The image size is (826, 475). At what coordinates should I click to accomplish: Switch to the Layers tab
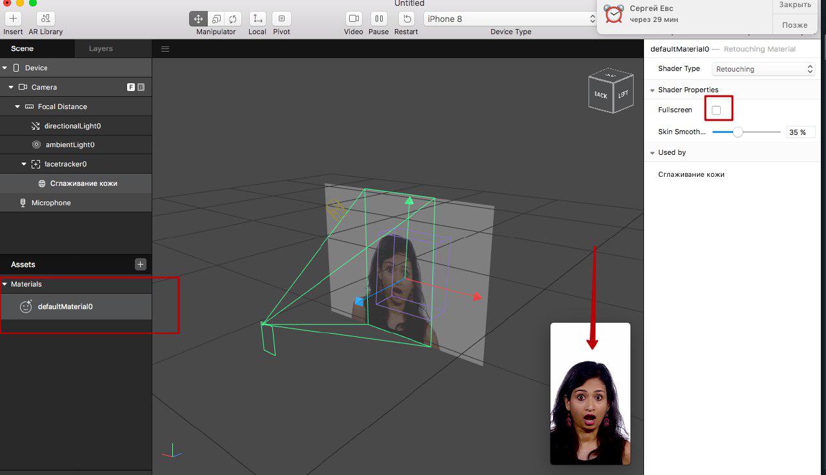[101, 48]
